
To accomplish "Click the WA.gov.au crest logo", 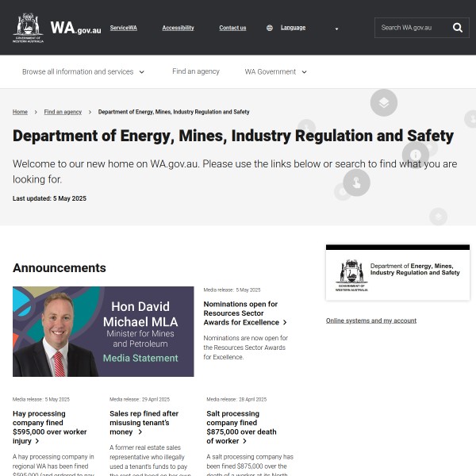I will 29,28.
